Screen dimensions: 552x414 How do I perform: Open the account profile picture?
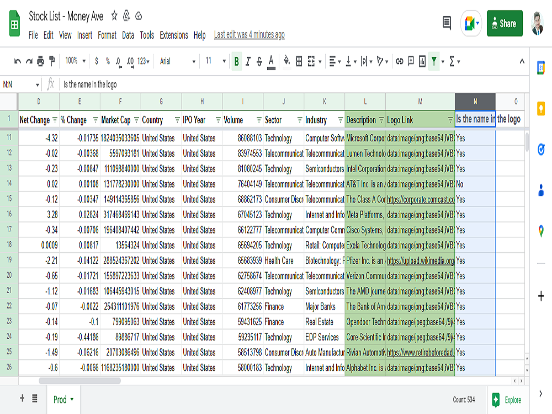click(x=537, y=24)
